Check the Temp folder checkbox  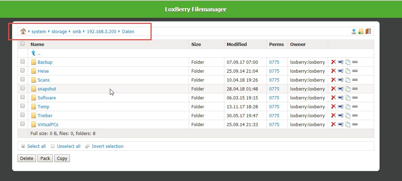pyautogui.click(x=22, y=106)
